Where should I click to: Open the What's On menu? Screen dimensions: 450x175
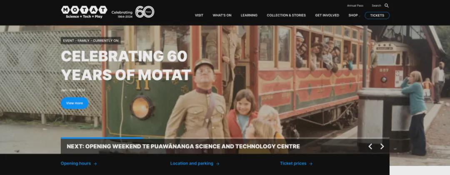[x=222, y=15]
